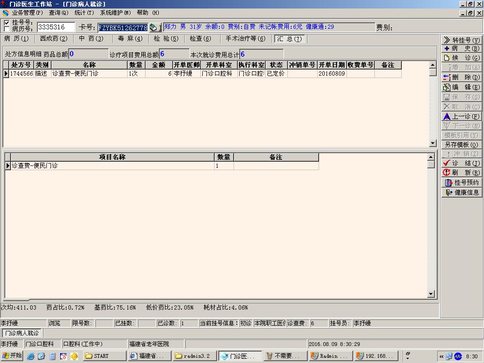Click the 下一诊(N) next patient button
The width and height of the screenshot is (484, 363).
point(461,126)
